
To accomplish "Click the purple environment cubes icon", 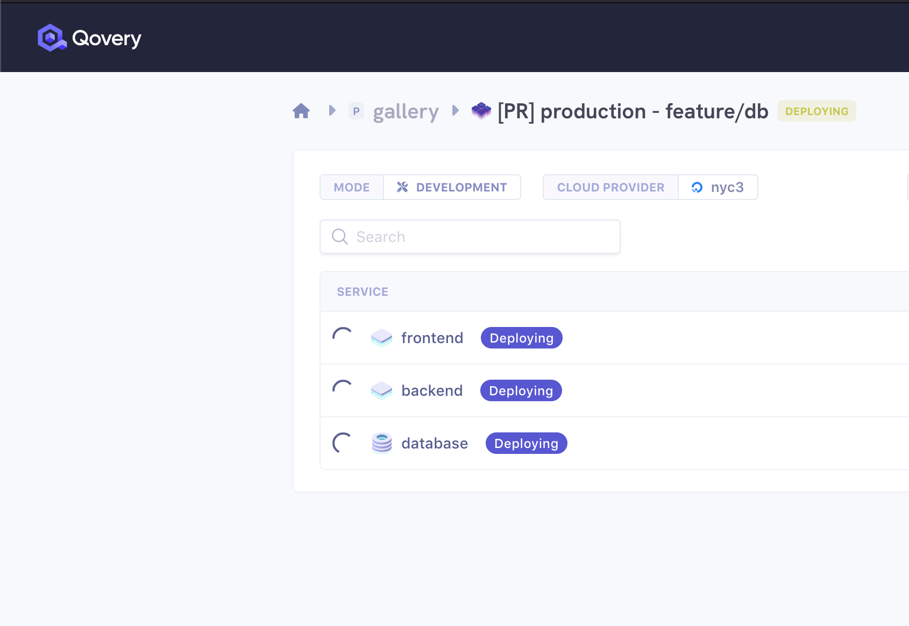I will (x=481, y=111).
